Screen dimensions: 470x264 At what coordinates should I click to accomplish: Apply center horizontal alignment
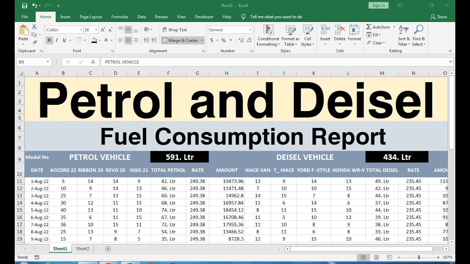pyautogui.click(x=128, y=40)
